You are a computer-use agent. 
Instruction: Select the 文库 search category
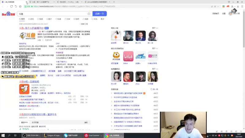click(67, 19)
